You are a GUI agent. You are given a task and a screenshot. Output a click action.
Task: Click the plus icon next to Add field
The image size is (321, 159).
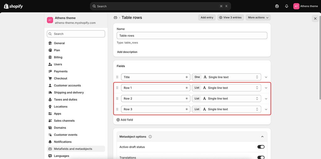(118, 120)
